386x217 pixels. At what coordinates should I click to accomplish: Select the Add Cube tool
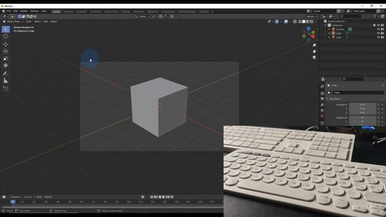5,89
